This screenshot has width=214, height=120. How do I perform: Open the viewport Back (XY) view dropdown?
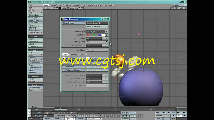tap(51, 8)
